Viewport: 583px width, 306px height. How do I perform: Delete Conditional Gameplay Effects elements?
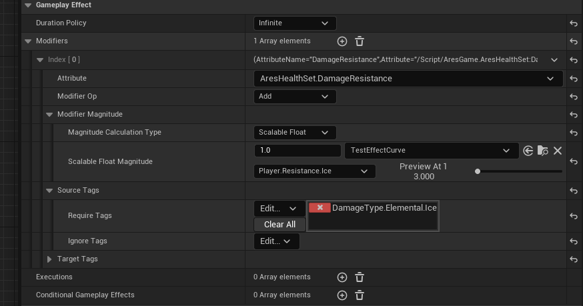359,295
